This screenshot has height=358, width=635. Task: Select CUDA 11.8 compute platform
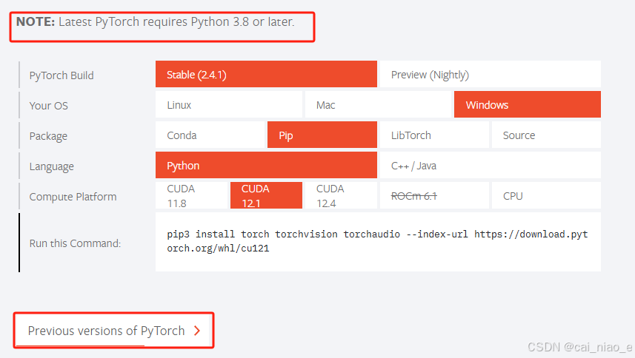click(192, 195)
